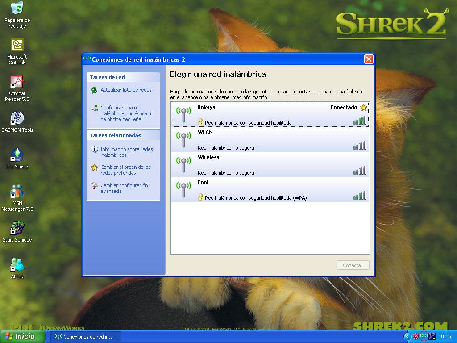Click the wireless network tray icon
The height and width of the screenshot is (343, 457).
tap(424, 336)
